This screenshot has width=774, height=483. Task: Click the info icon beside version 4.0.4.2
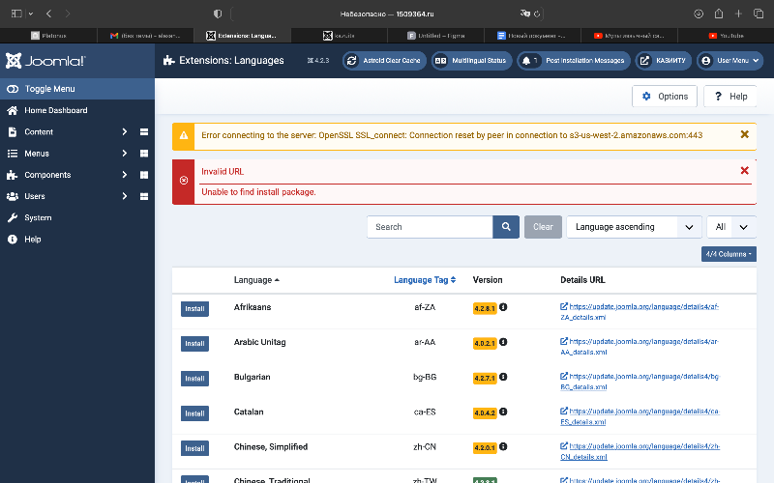pos(503,412)
